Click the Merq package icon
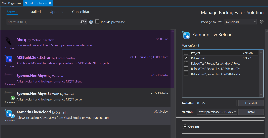 point(9,40)
